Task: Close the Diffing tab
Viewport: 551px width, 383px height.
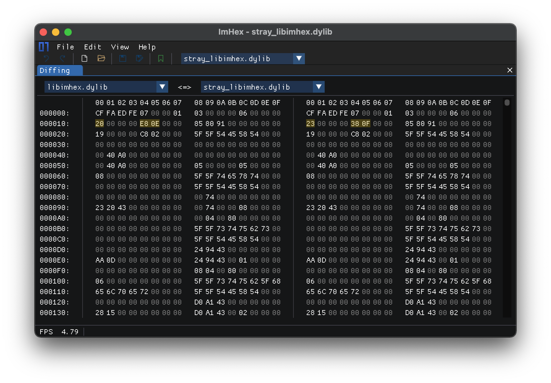Action: (x=510, y=70)
